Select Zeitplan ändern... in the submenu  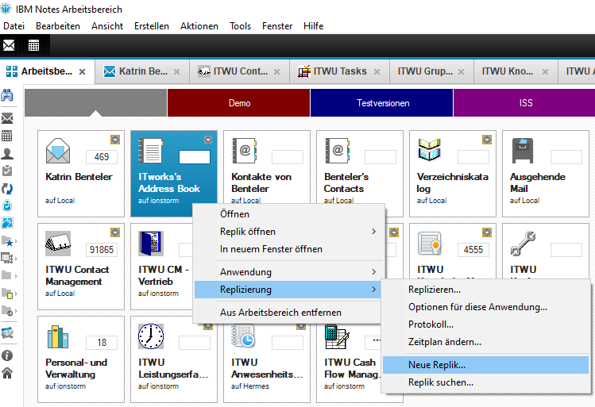click(485, 342)
